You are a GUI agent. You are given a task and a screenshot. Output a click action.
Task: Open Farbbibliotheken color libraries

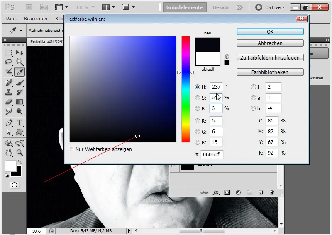coord(270,72)
